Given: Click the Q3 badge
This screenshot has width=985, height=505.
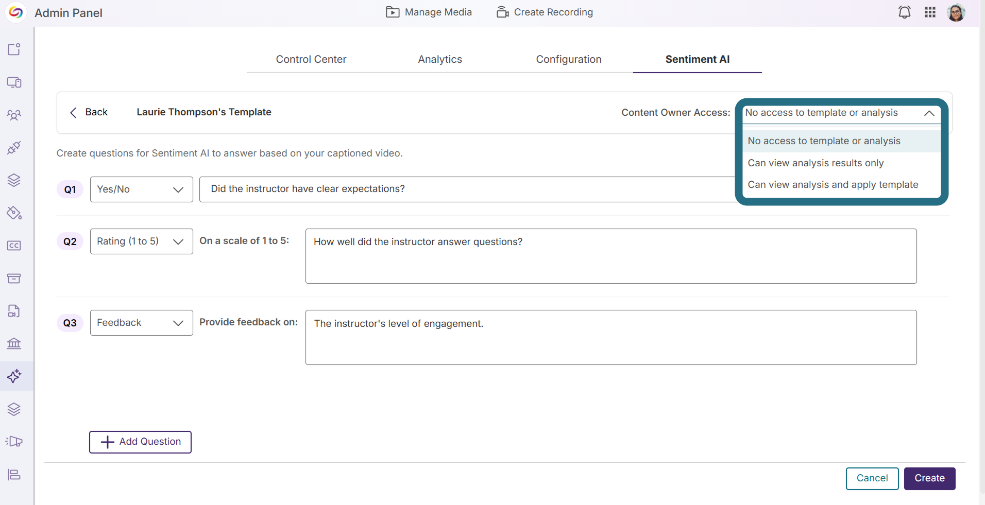Looking at the screenshot, I should click(70, 323).
